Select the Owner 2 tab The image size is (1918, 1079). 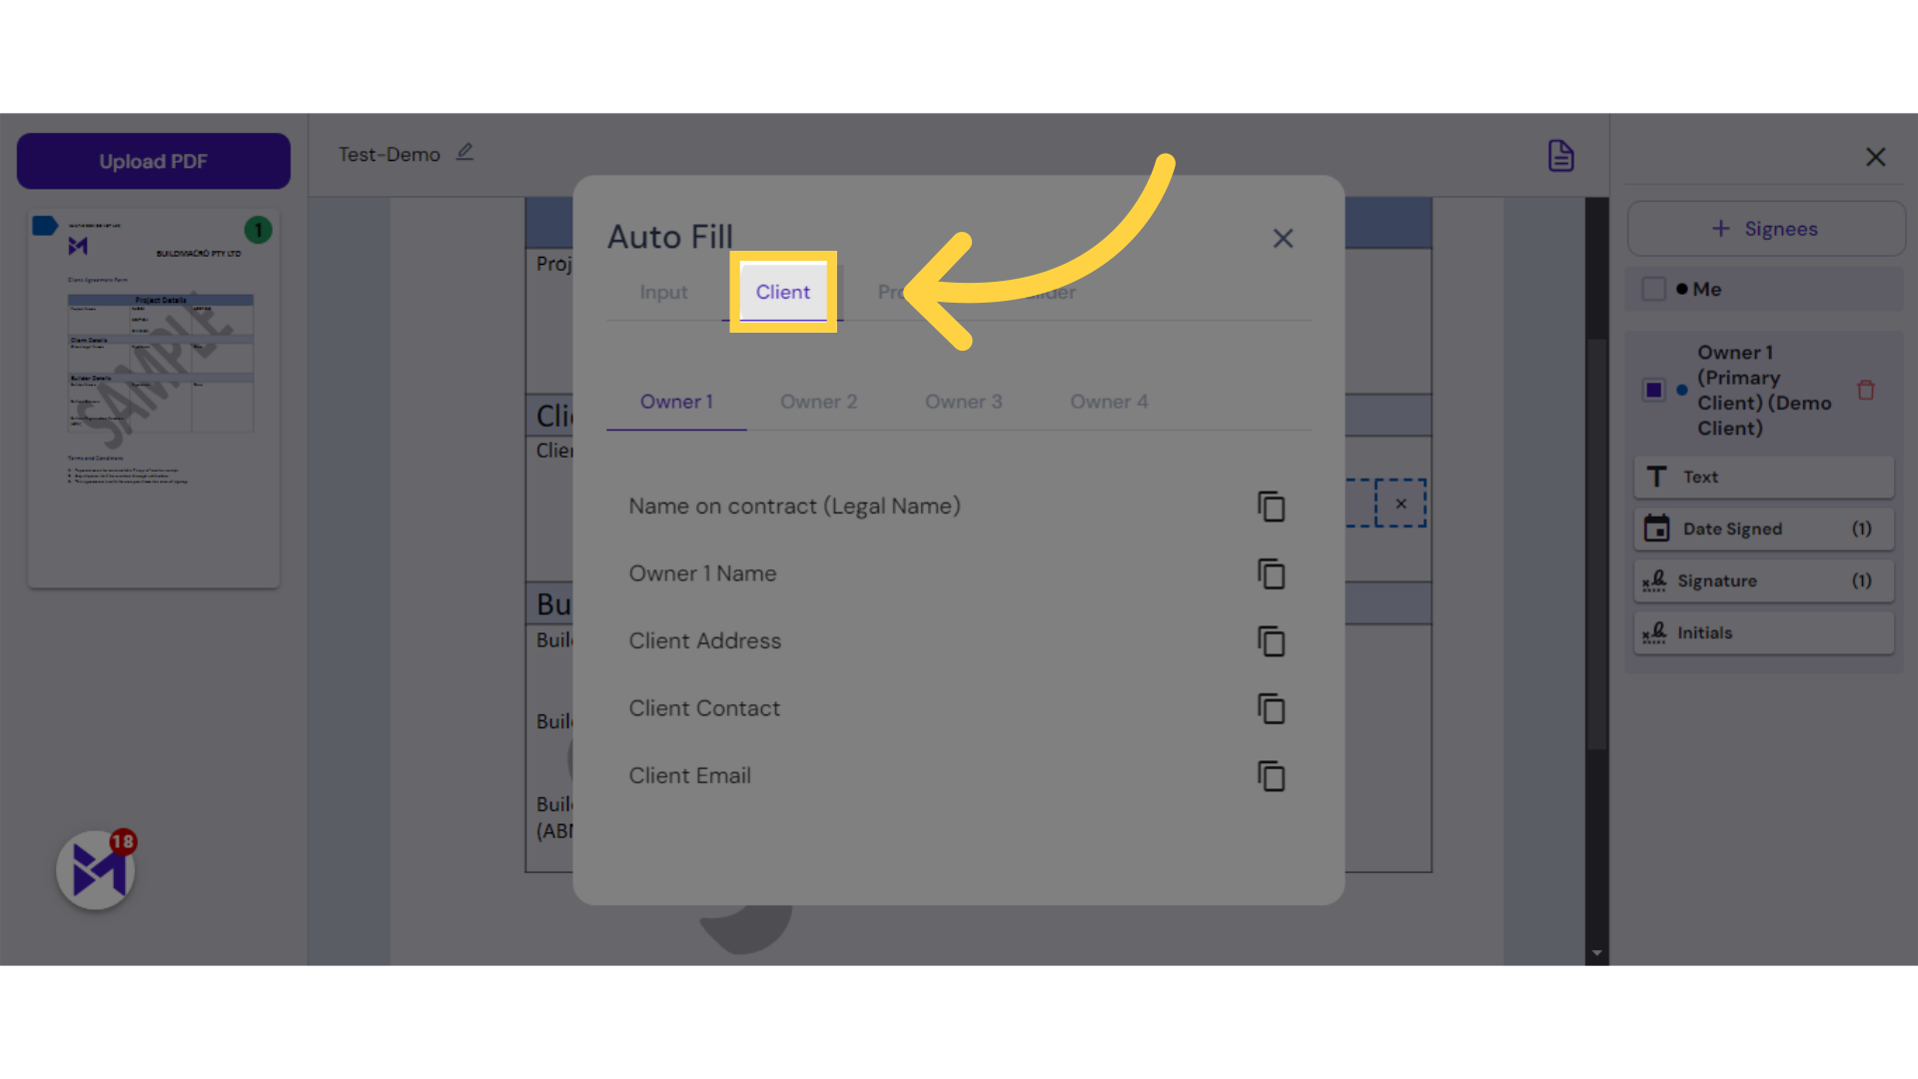818,402
